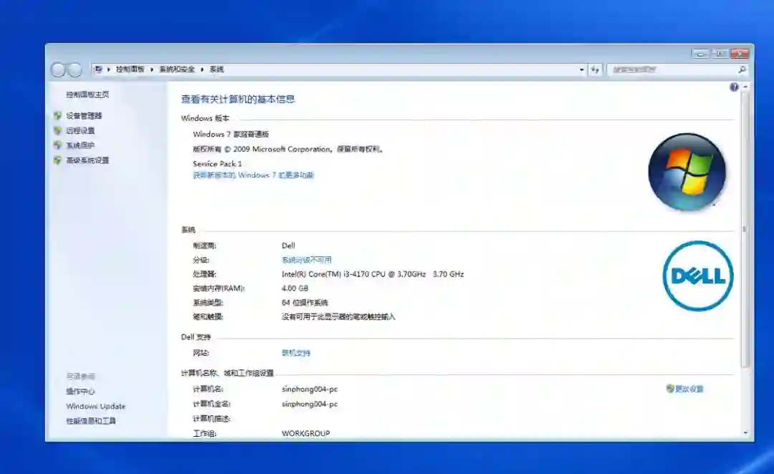Click the 系统分级不可用 rating link
This screenshot has width=774, height=474.
(x=307, y=259)
